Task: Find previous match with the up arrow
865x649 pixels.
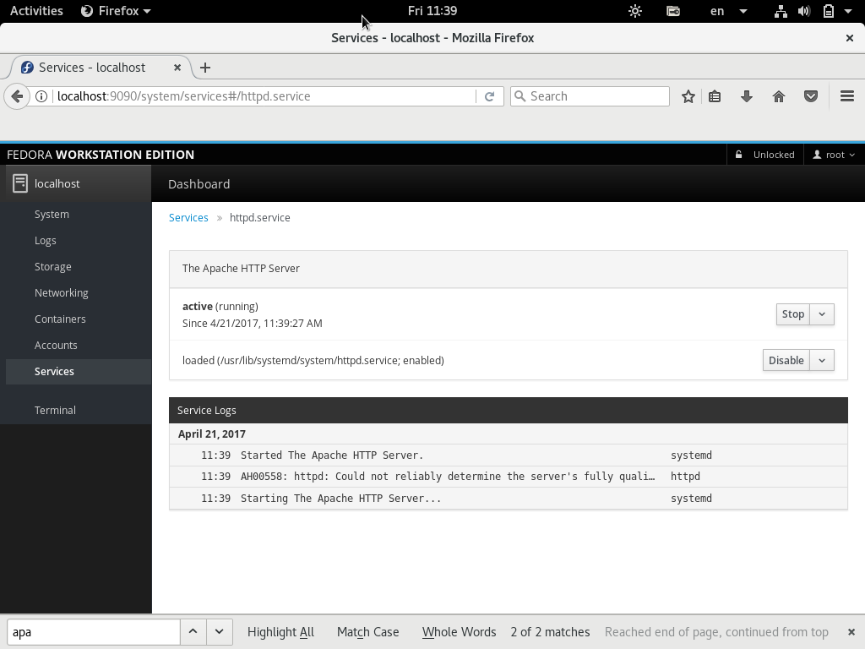Action: click(193, 632)
